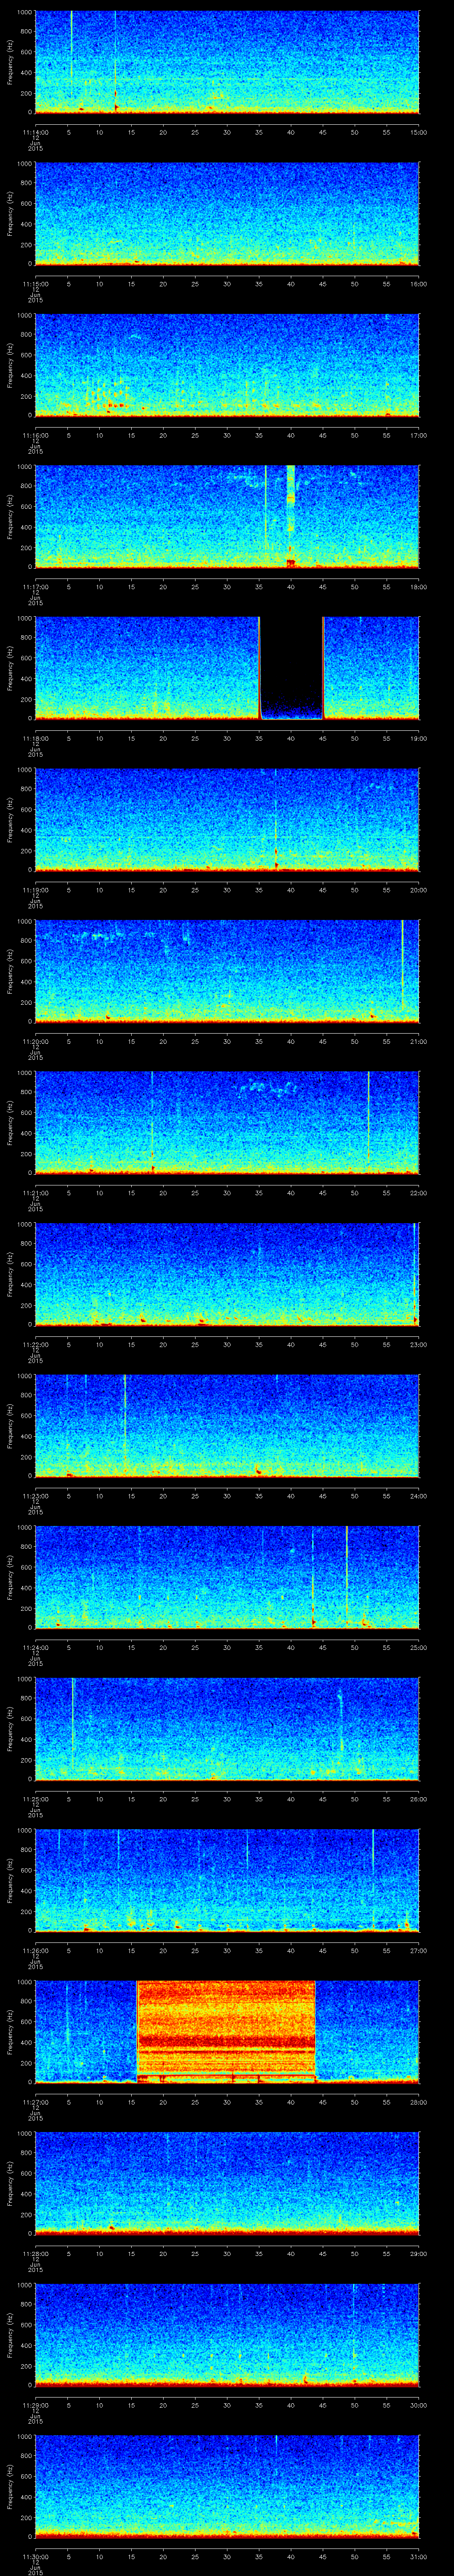Click the 23:00 end time label
Image resolution: width=454 pixels, height=2576 pixels.
click(x=419, y=1345)
